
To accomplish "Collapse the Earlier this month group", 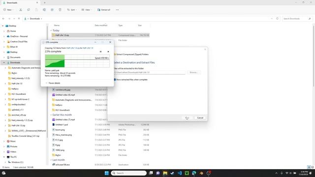I will point(51,115).
